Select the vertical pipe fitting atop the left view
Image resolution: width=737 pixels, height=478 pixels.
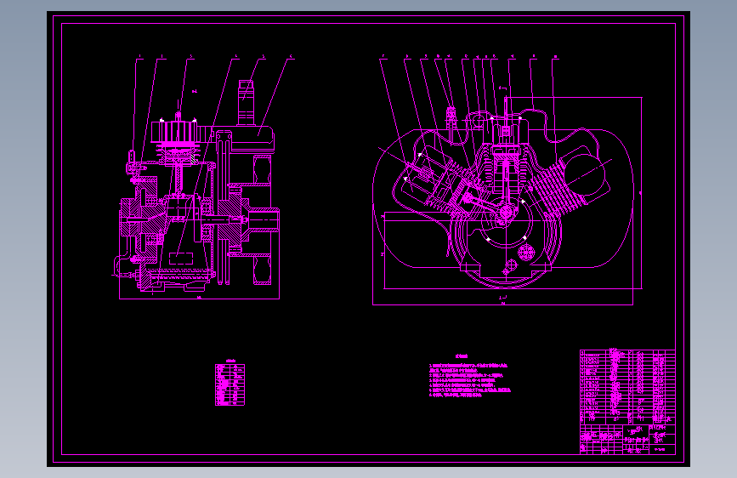[246, 103]
